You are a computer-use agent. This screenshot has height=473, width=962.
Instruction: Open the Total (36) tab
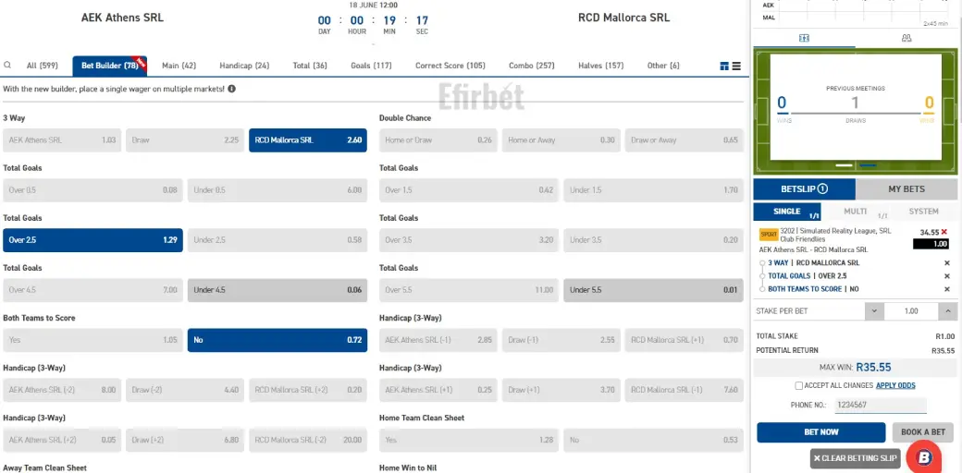point(310,66)
